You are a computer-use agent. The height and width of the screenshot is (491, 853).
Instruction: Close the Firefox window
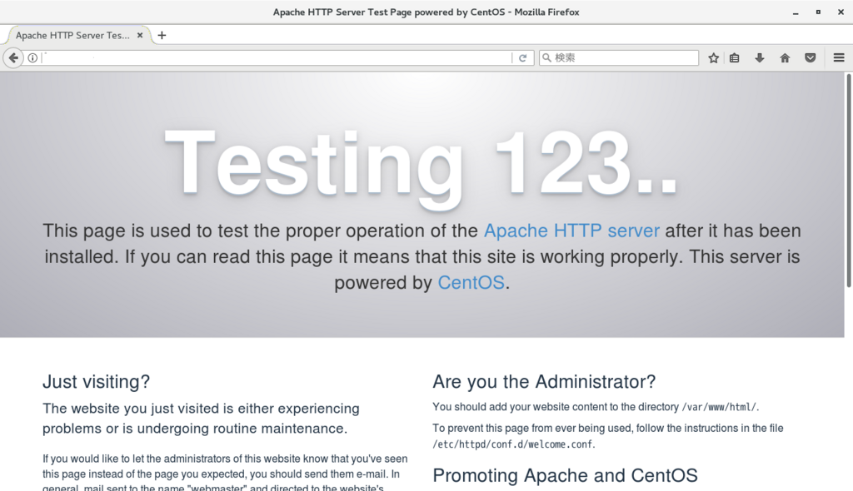click(x=841, y=12)
